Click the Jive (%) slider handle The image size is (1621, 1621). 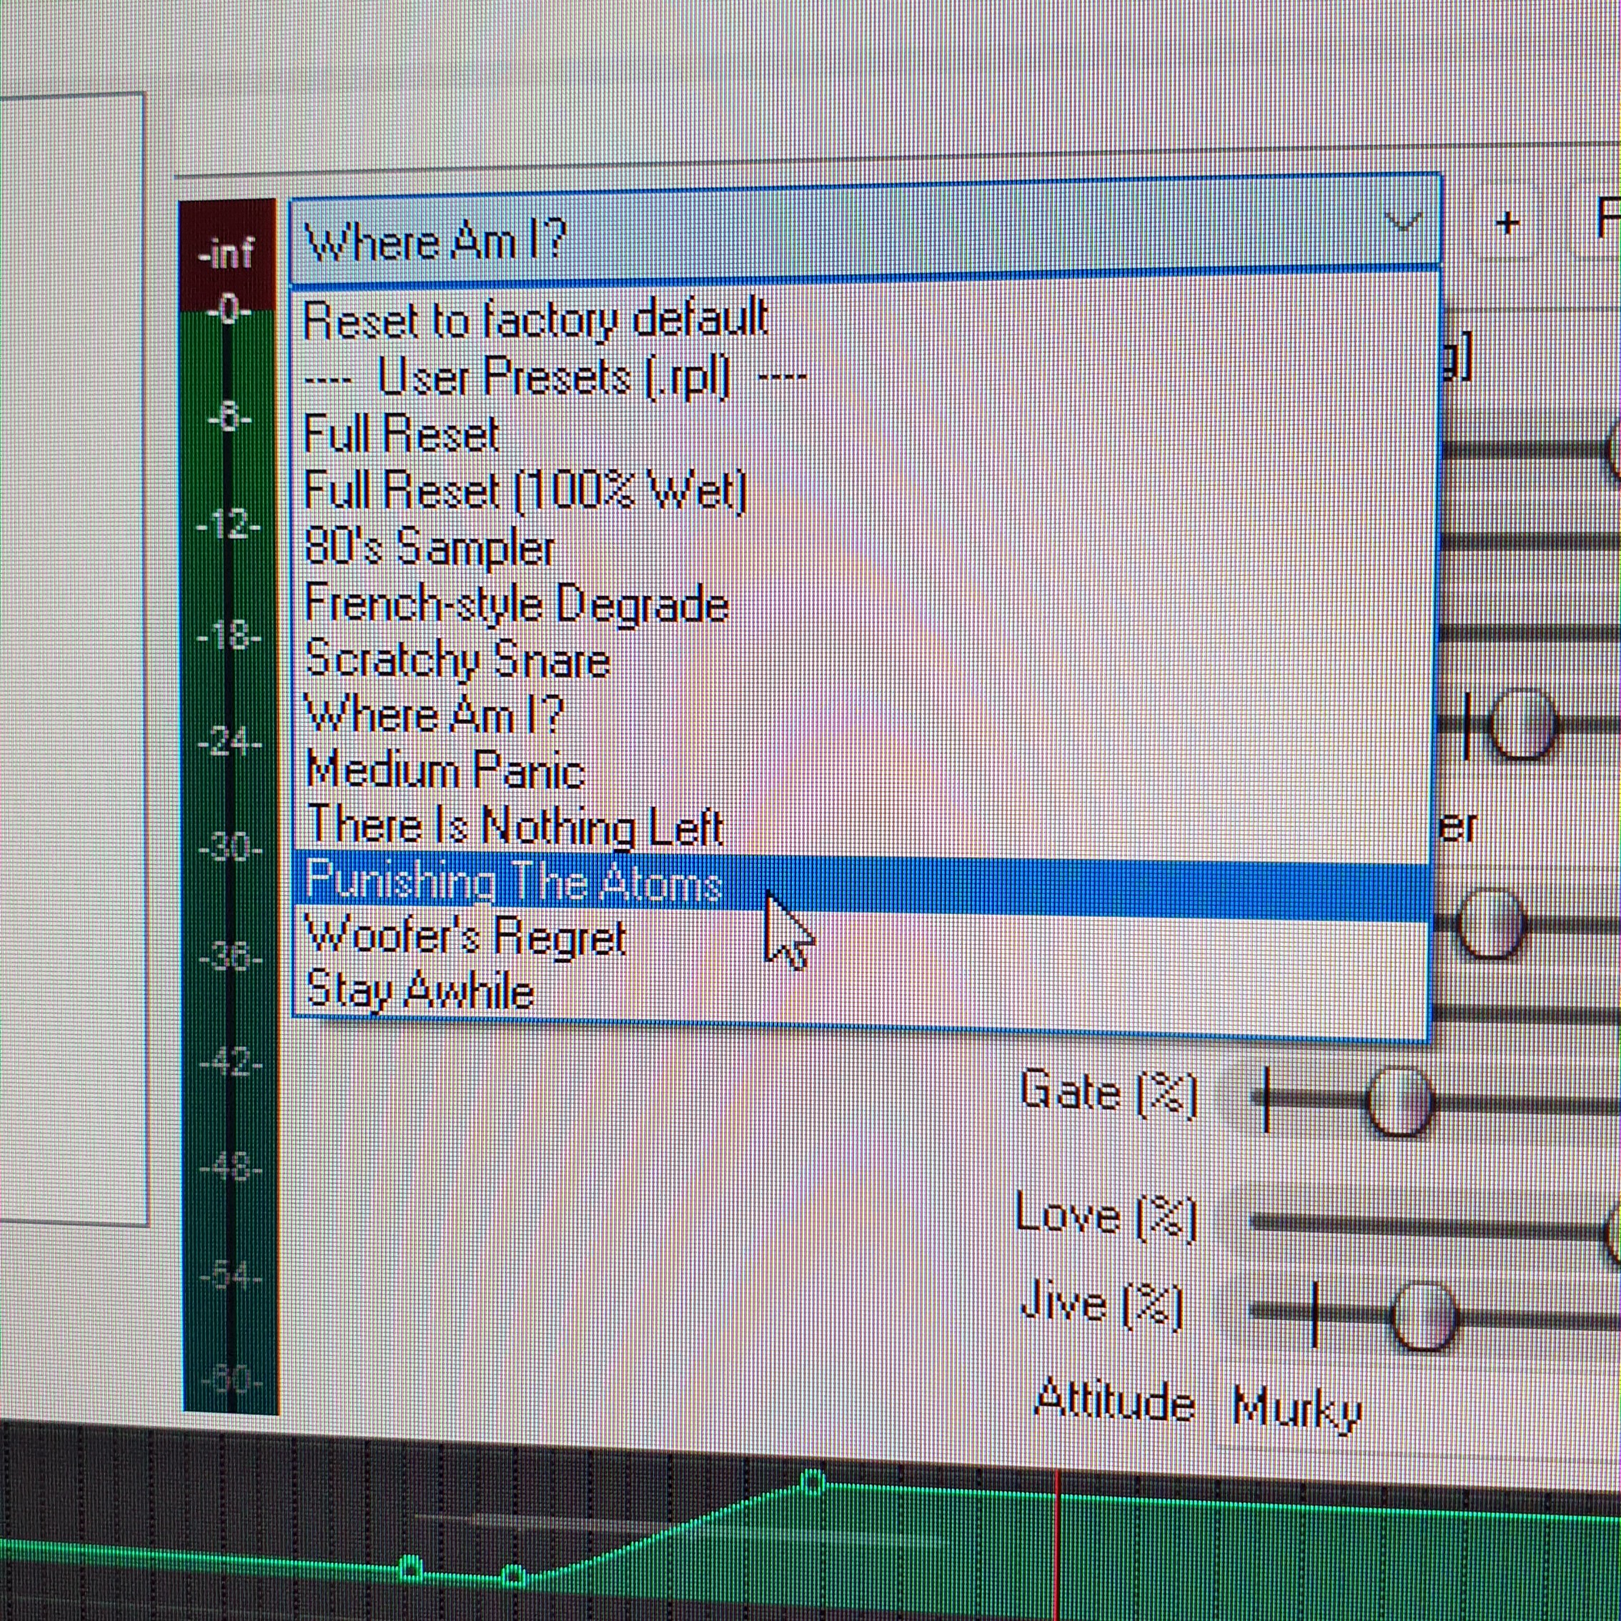click(1423, 1316)
